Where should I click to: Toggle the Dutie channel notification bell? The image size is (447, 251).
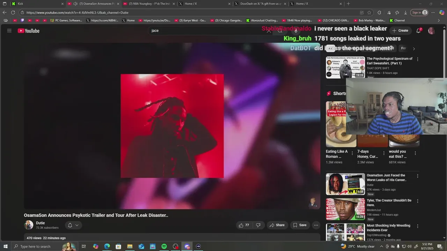[70, 225]
